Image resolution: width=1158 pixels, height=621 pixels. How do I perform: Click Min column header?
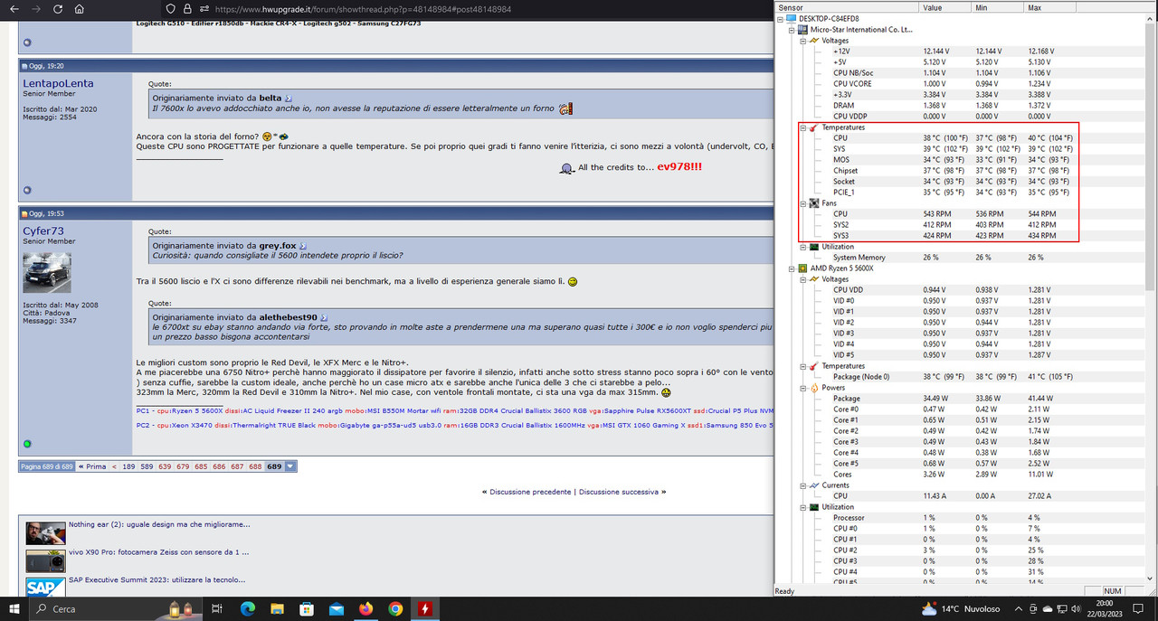[x=998, y=7]
